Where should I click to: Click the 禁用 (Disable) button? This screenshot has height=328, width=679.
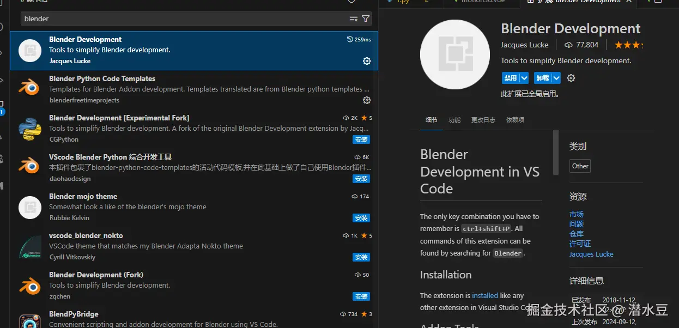[510, 78]
